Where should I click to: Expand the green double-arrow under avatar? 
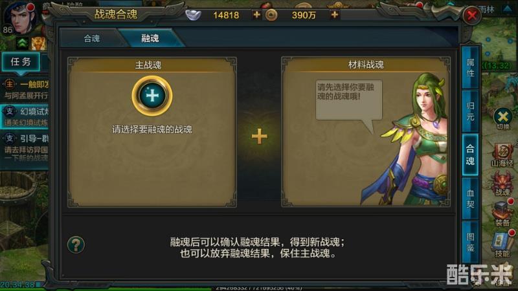pyautogui.click(x=22, y=43)
